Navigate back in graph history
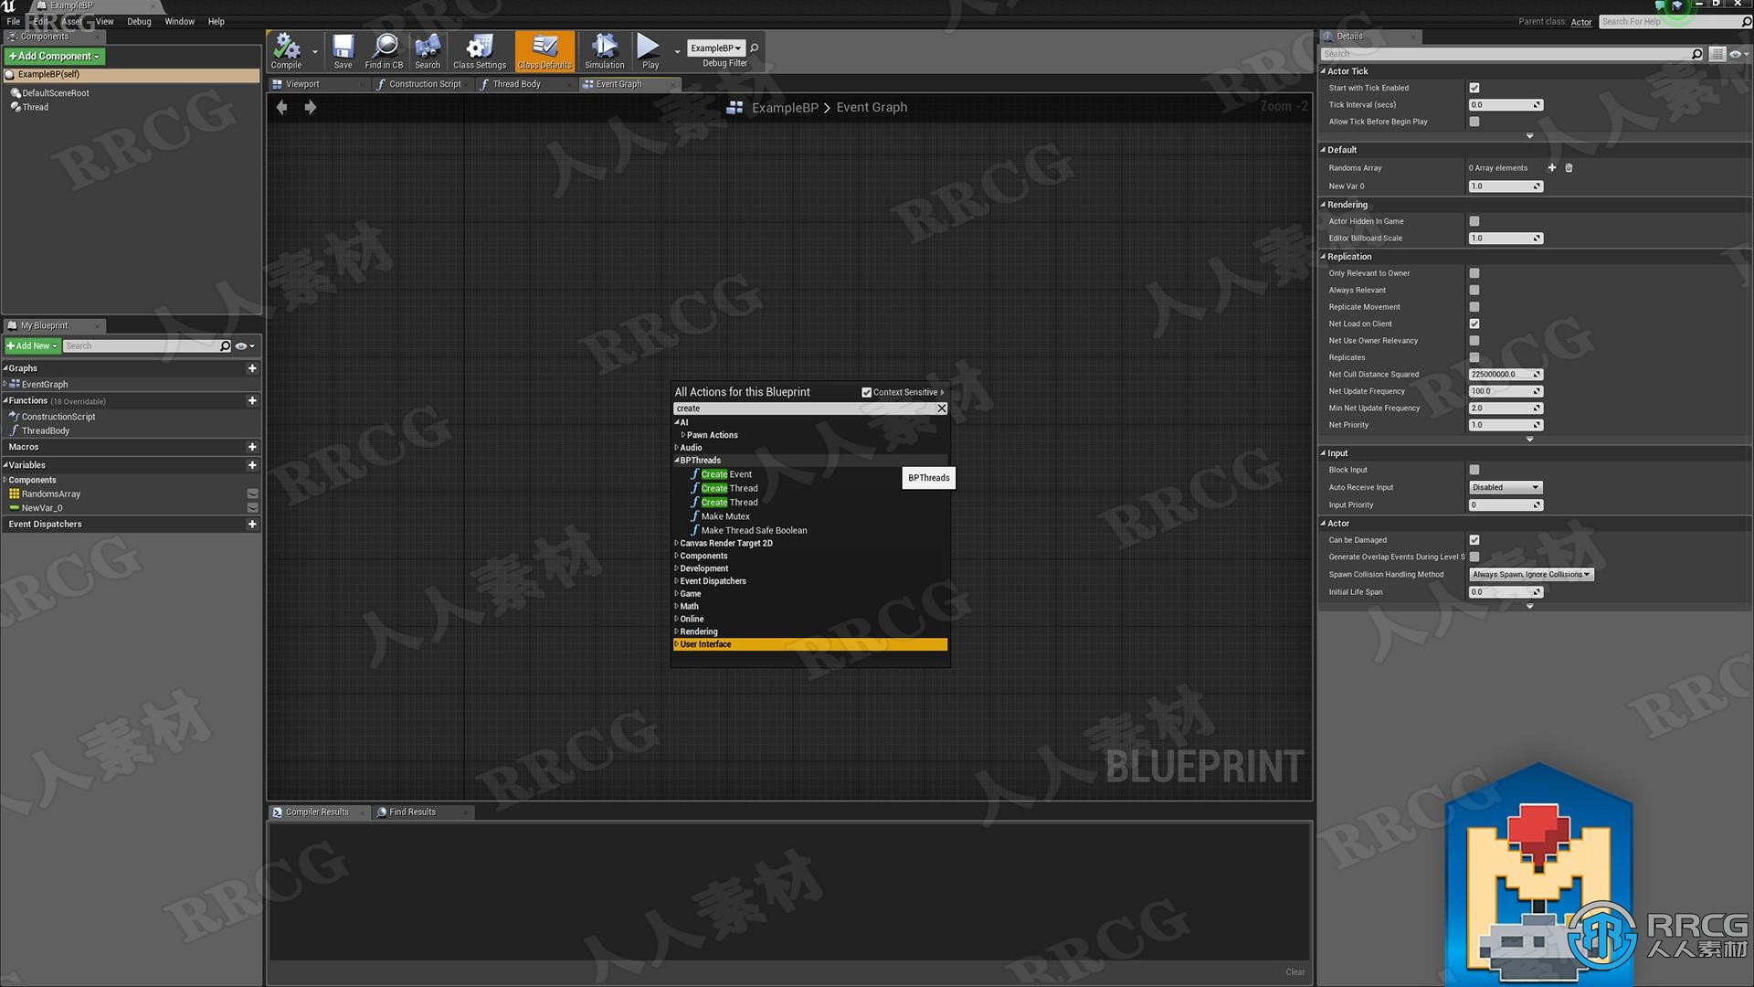The image size is (1754, 987). pyautogui.click(x=281, y=108)
